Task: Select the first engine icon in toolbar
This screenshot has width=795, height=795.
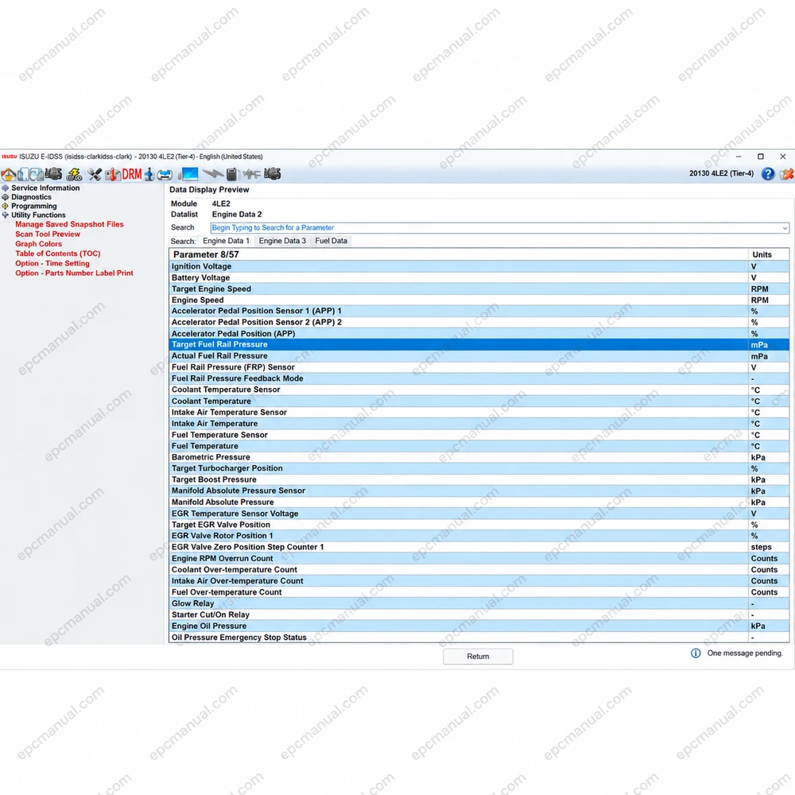Action: pyautogui.click(x=53, y=174)
